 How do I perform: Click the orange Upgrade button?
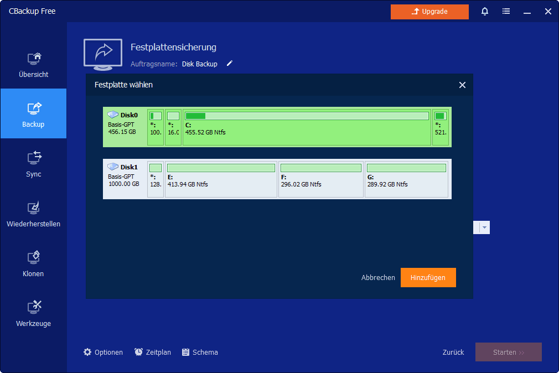click(429, 12)
